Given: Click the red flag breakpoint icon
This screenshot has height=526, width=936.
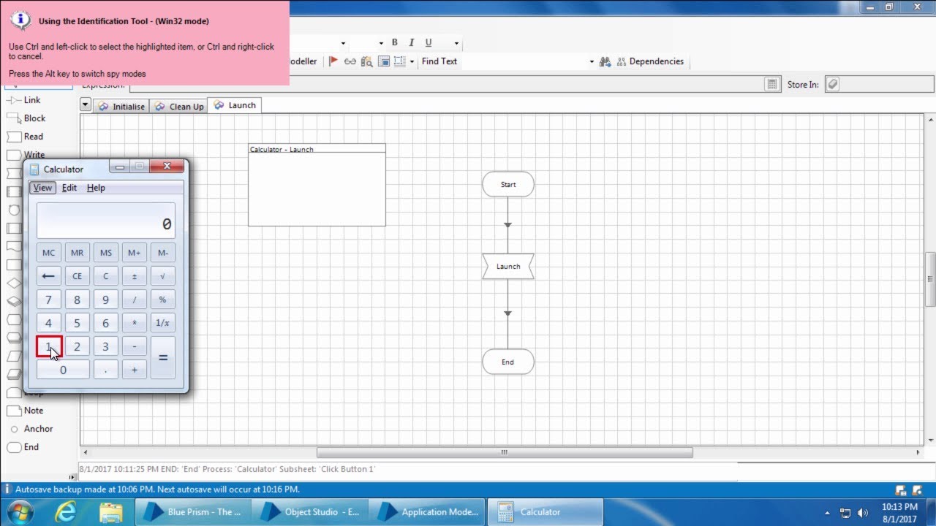Looking at the screenshot, I should point(333,61).
